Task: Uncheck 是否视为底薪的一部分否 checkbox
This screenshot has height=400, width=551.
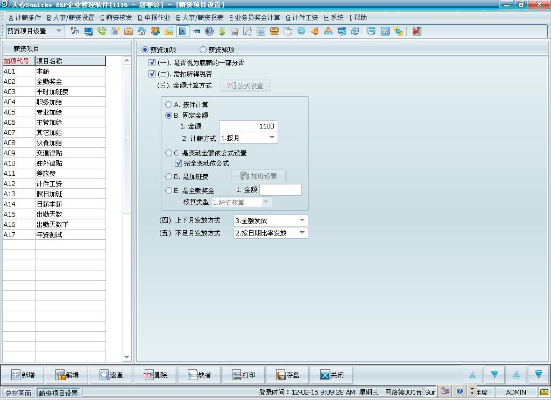Action: click(152, 63)
